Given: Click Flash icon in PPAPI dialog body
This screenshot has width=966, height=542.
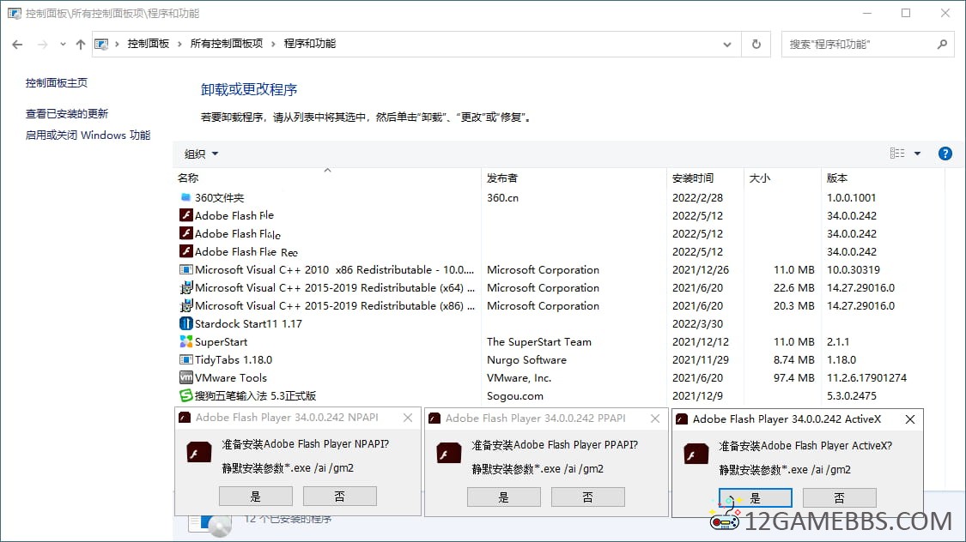Looking at the screenshot, I should [449, 454].
